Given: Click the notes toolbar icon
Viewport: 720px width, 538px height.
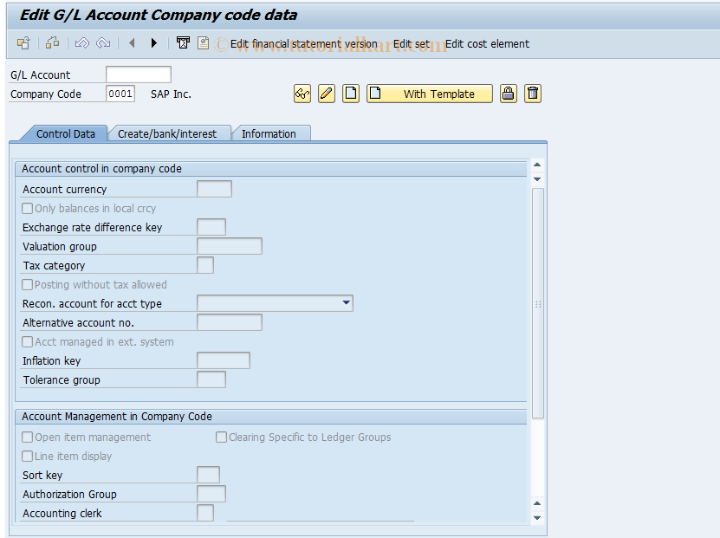Looking at the screenshot, I should tap(203, 42).
